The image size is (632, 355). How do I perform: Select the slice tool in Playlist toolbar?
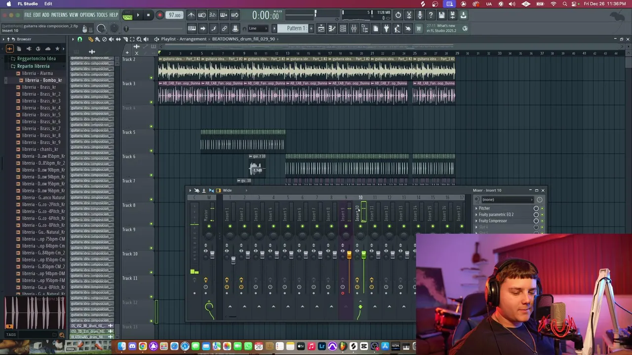pyautogui.click(x=125, y=39)
